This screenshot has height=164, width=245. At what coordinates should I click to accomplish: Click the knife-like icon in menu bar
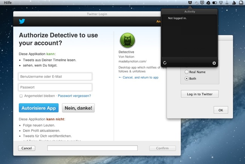coord(227,3)
